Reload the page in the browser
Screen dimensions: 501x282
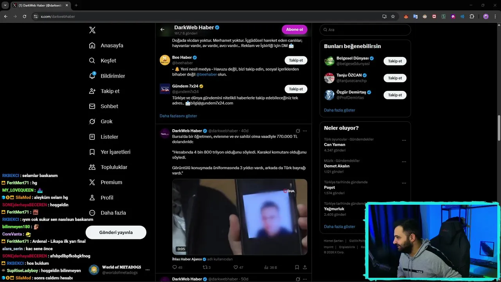point(24,16)
